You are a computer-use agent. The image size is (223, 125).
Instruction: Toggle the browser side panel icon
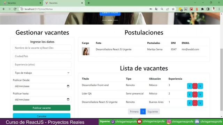tap(208, 9)
